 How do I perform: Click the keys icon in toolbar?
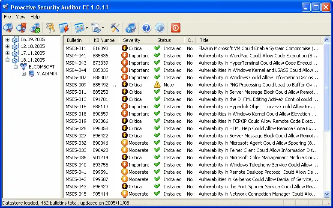tap(51, 28)
